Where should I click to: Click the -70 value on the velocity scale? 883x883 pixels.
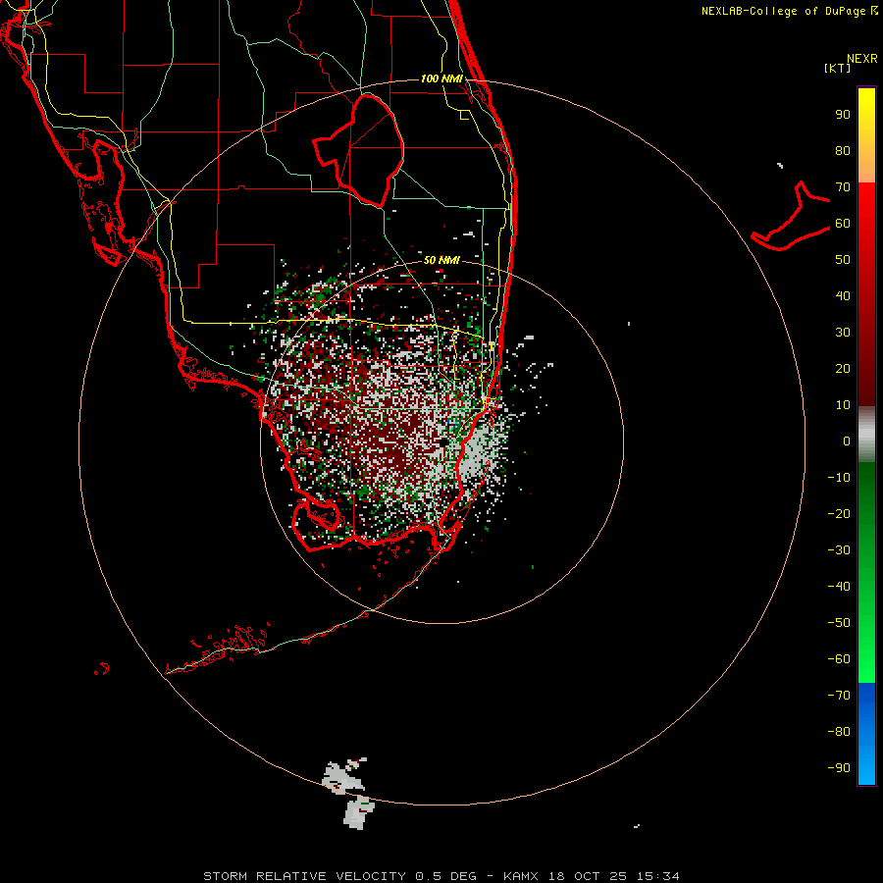click(x=839, y=695)
